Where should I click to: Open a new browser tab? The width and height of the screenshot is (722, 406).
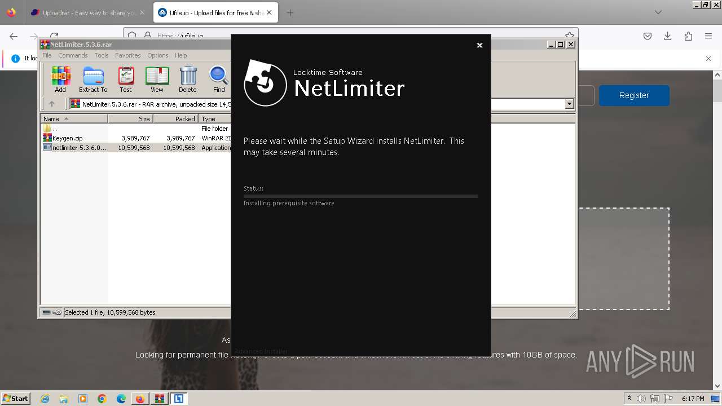tap(290, 12)
